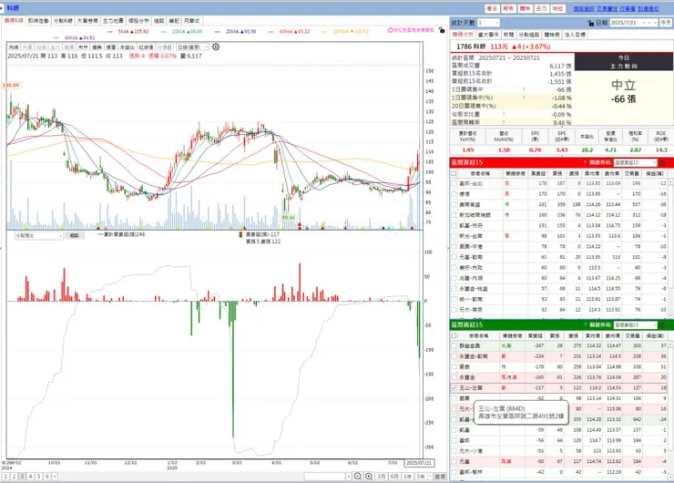Open the 統計天數 dropdown
674x483 pixels.
click(x=489, y=23)
